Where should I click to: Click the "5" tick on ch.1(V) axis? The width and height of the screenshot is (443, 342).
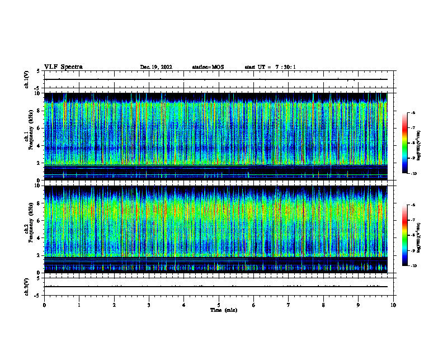coord(39,71)
